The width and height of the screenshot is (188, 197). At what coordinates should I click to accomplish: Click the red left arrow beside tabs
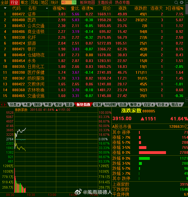[2, 104]
